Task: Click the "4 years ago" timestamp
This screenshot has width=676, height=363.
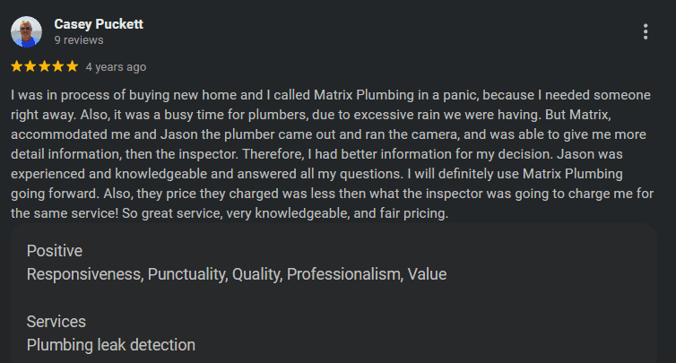Action: click(x=116, y=67)
